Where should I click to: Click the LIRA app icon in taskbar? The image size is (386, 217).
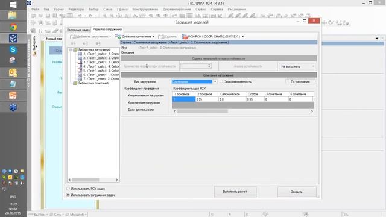[x=13, y=38]
